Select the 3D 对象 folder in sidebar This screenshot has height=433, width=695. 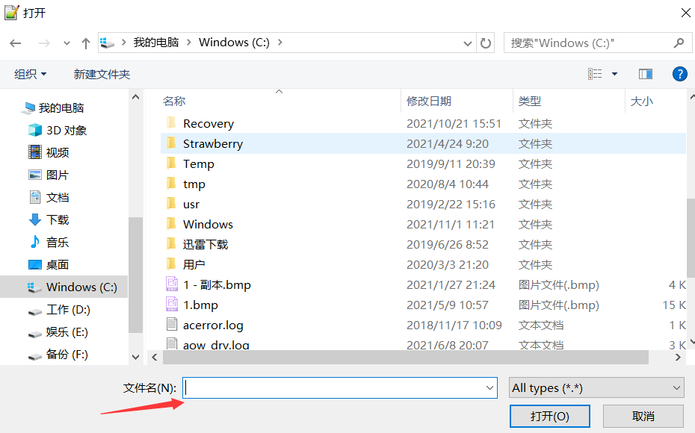(66, 130)
